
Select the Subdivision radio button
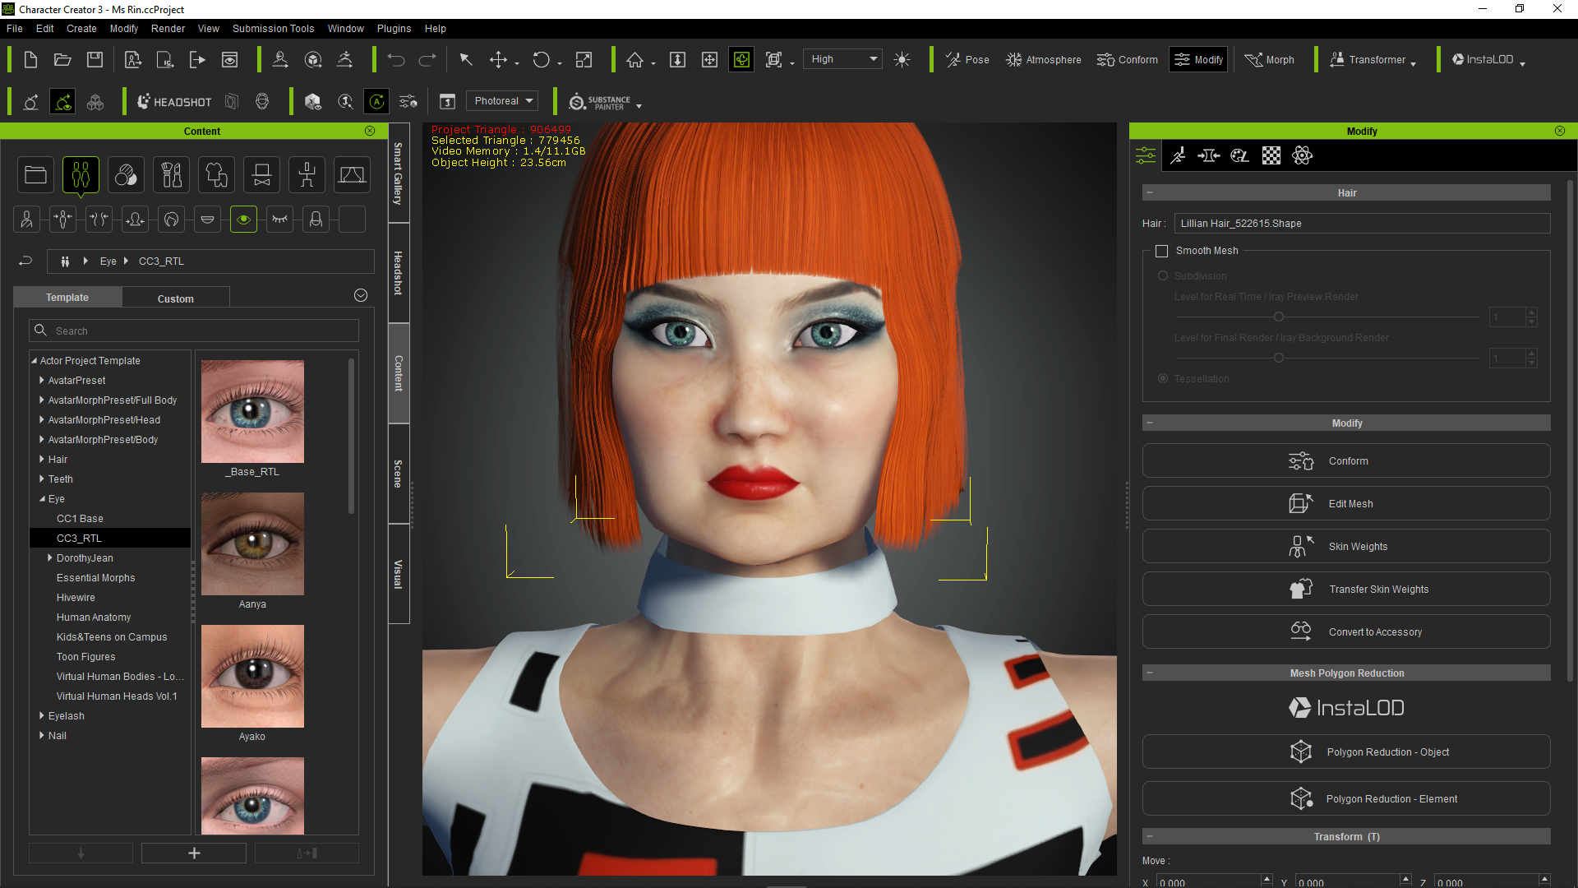pyautogui.click(x=1163, y=276)
